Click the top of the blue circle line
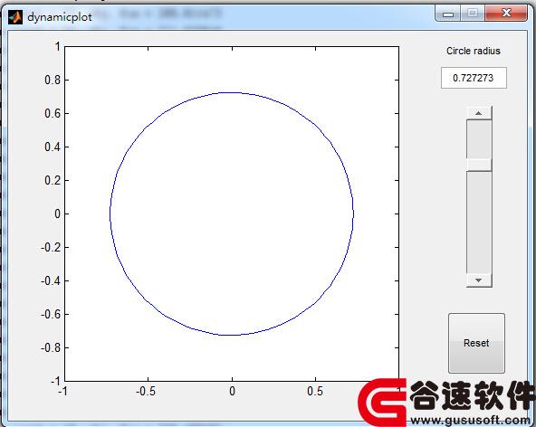 (x=232, y=92)
